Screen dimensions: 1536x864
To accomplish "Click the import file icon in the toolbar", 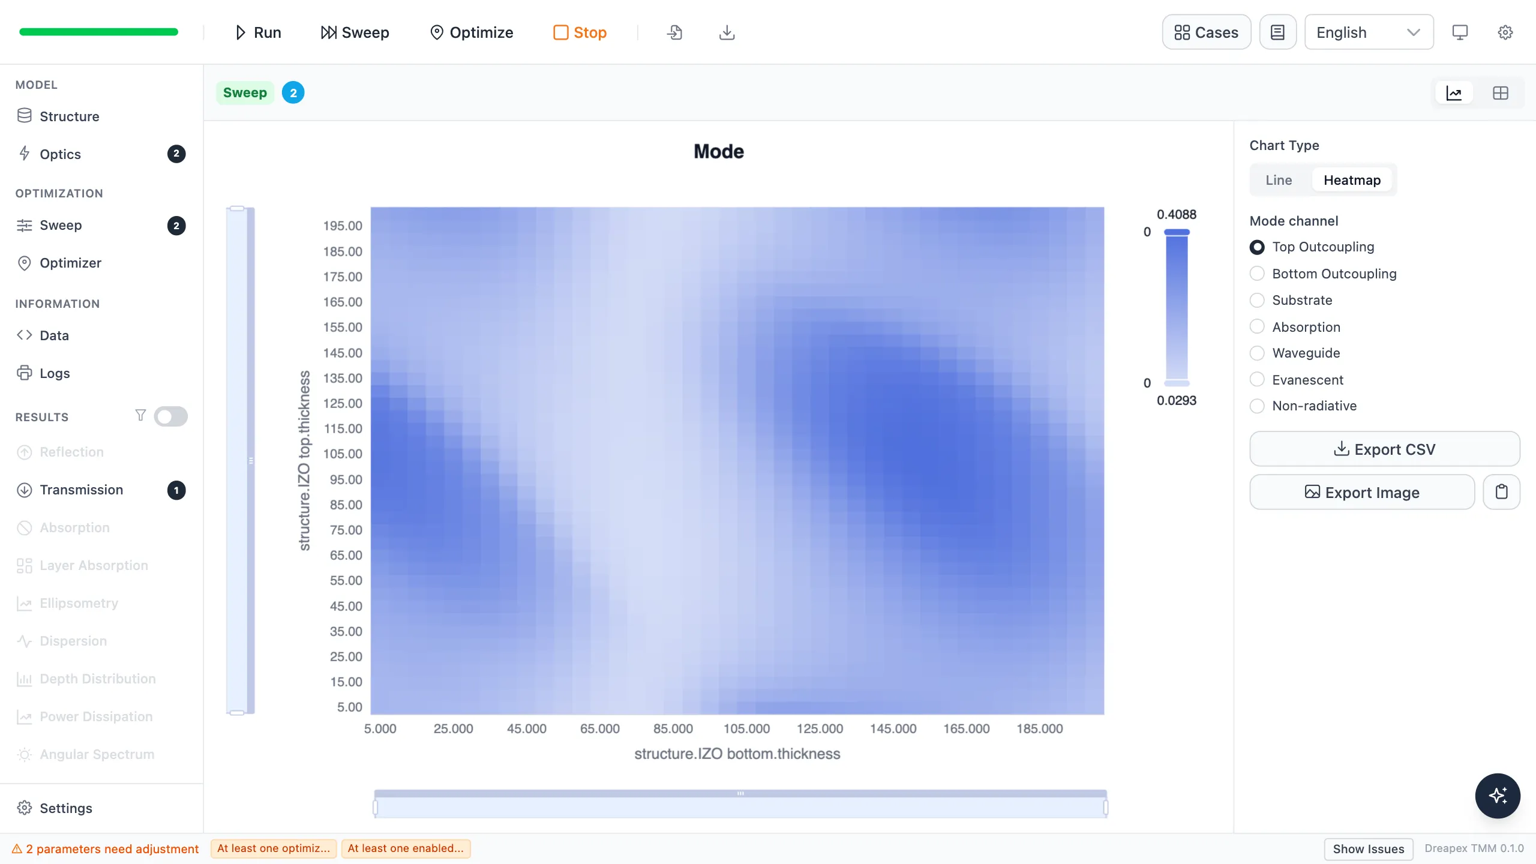I will pos(674,32).
